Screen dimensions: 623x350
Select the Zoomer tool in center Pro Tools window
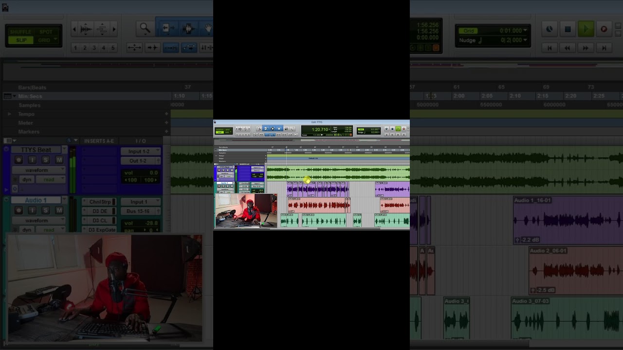click(x=259, y=129)
